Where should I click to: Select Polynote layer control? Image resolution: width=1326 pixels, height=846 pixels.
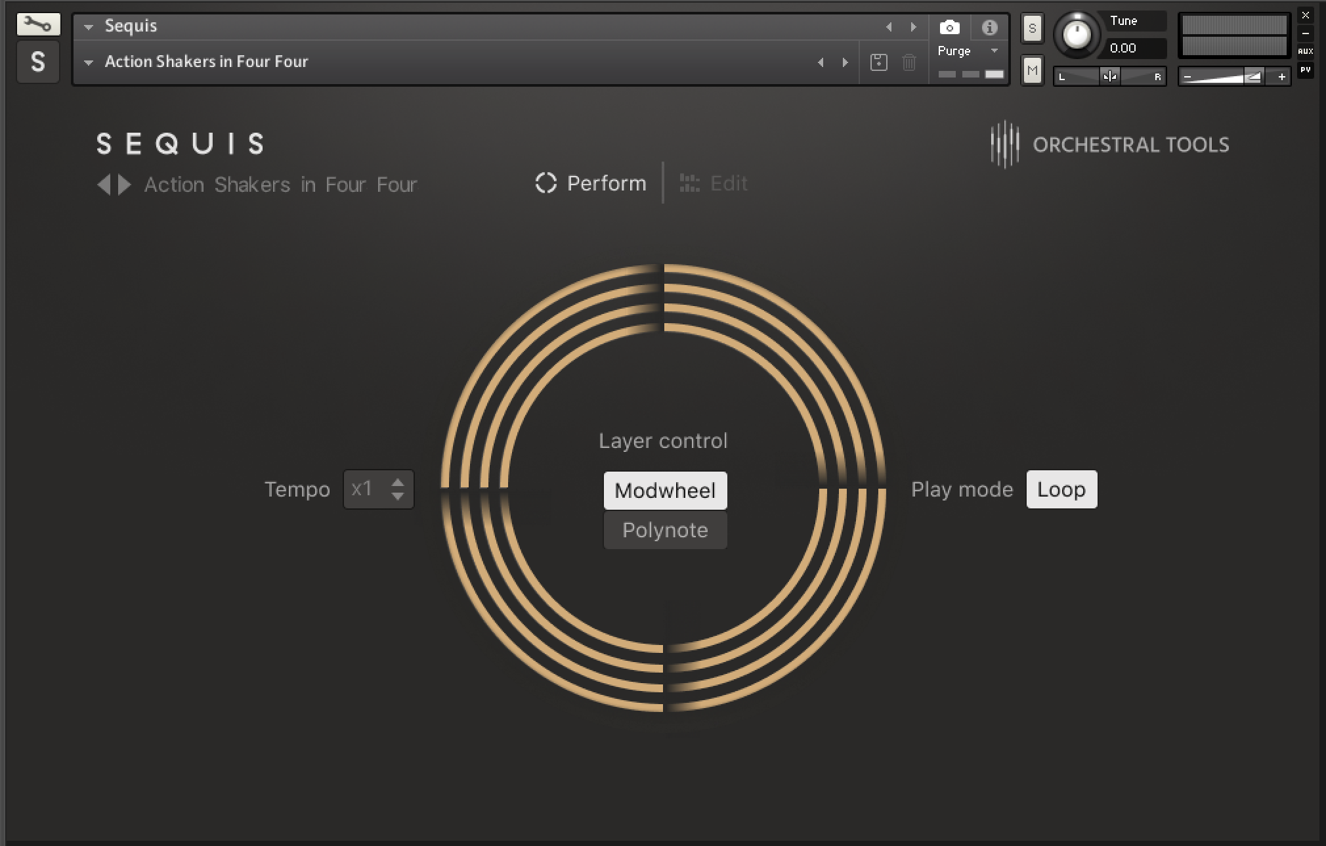(665, 530)
